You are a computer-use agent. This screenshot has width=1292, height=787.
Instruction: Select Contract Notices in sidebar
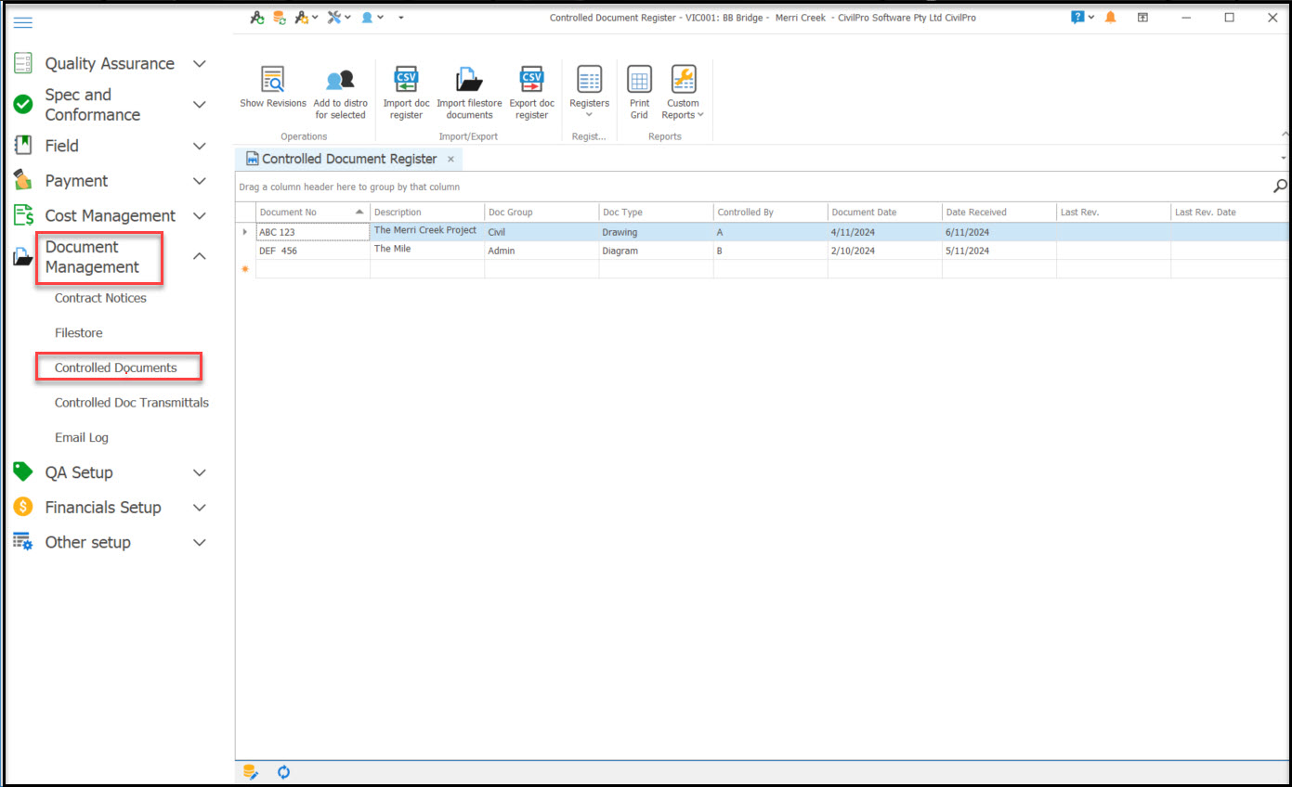(x=100, y=298)
